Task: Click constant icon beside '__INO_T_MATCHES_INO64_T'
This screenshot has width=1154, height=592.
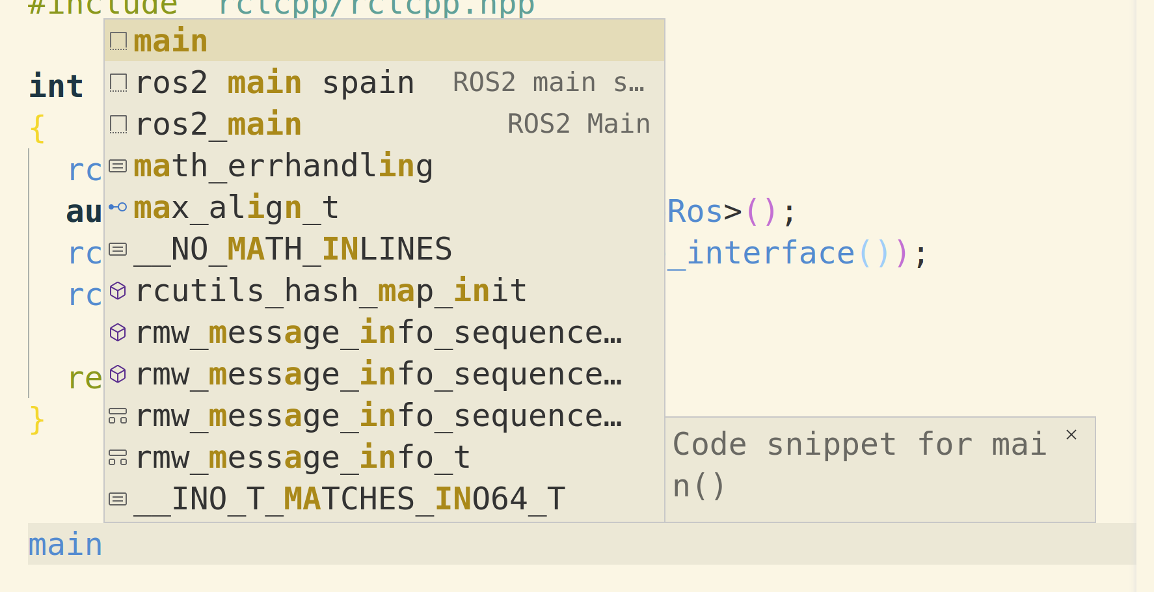Action: 118,499
